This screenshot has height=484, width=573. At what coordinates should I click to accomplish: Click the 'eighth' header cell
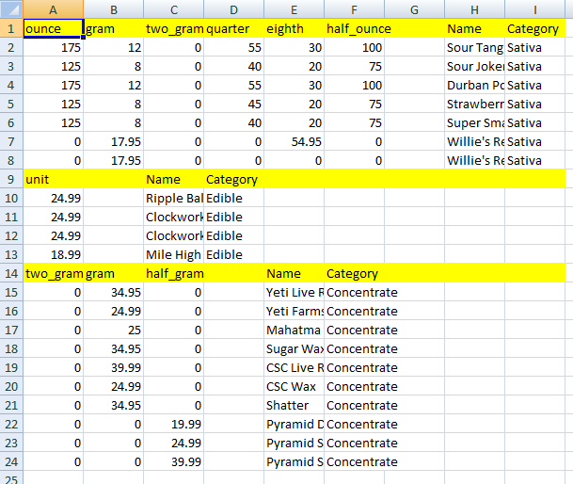click(x=294, y=28)
